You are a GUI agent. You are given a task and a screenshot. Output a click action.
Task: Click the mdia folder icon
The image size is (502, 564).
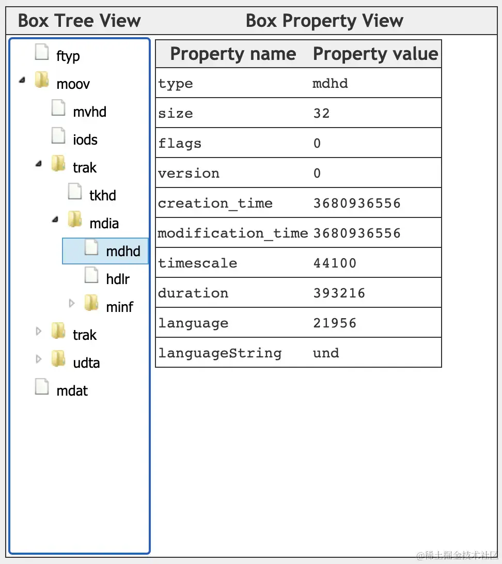click(x=75, y=219)
